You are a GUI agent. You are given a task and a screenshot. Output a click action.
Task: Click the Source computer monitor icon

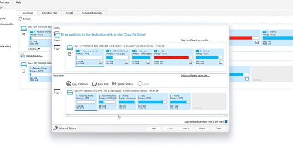[57, 47]
